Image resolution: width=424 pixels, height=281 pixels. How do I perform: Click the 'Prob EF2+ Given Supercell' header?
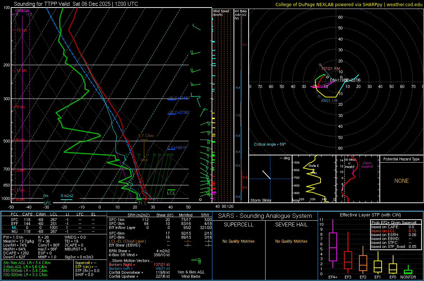pos(394,223)
